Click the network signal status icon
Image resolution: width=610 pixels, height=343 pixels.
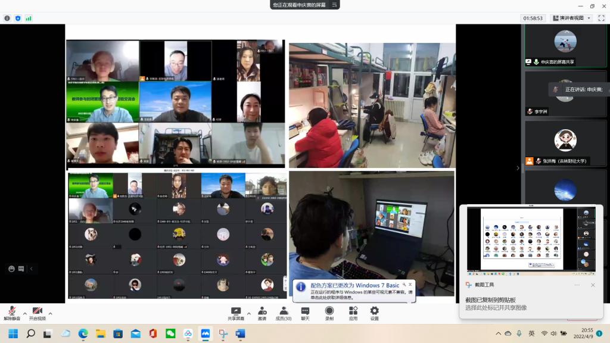pos(29,18)
